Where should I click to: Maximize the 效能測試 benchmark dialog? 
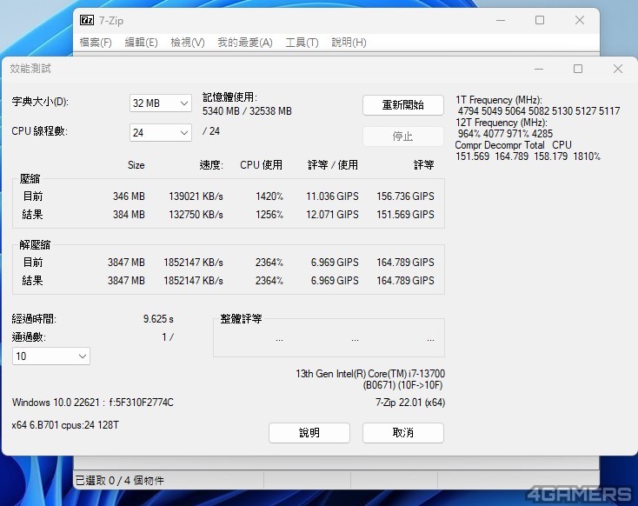(578, 69)
